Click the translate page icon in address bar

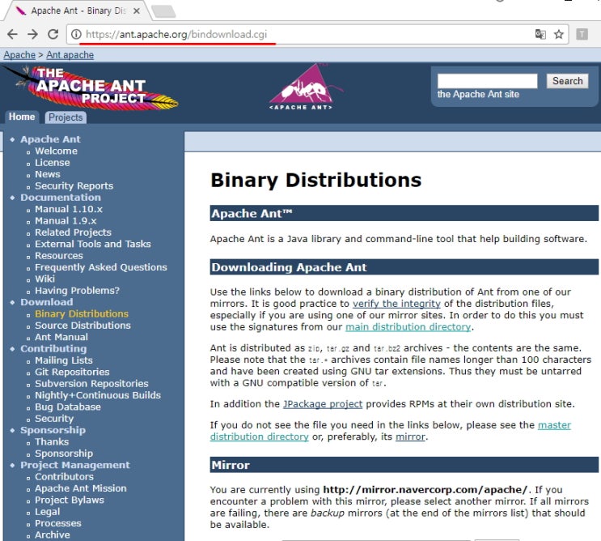click(x=540, y=35)
